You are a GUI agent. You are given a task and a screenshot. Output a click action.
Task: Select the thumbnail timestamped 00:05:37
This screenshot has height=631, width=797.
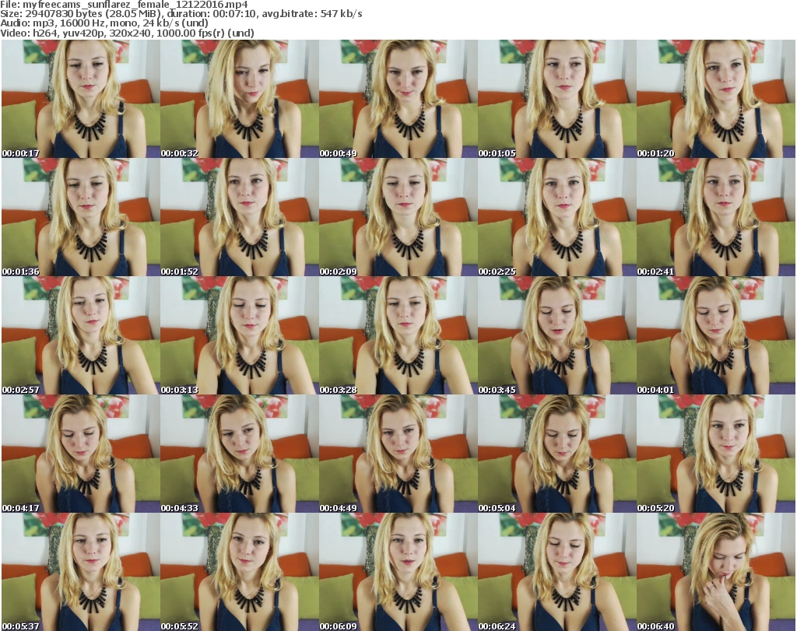coord(81,572)
